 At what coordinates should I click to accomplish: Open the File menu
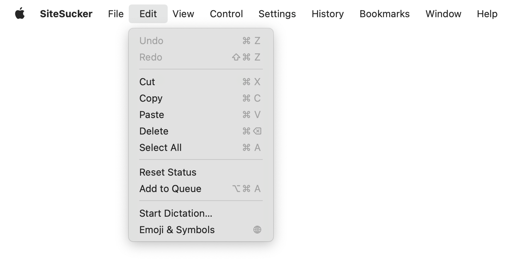115,13
